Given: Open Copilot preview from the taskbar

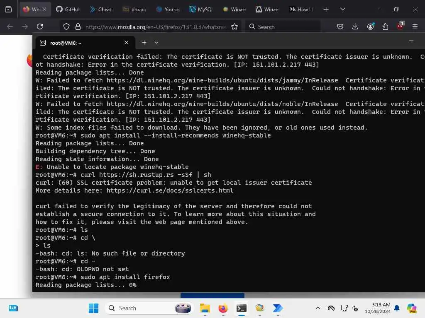Looking at the screenshot, I should coord(412,308).
